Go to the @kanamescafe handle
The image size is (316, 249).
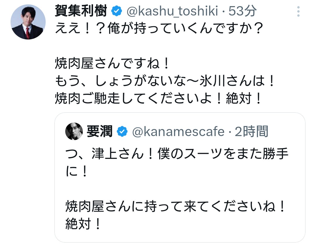click(178, 132)
